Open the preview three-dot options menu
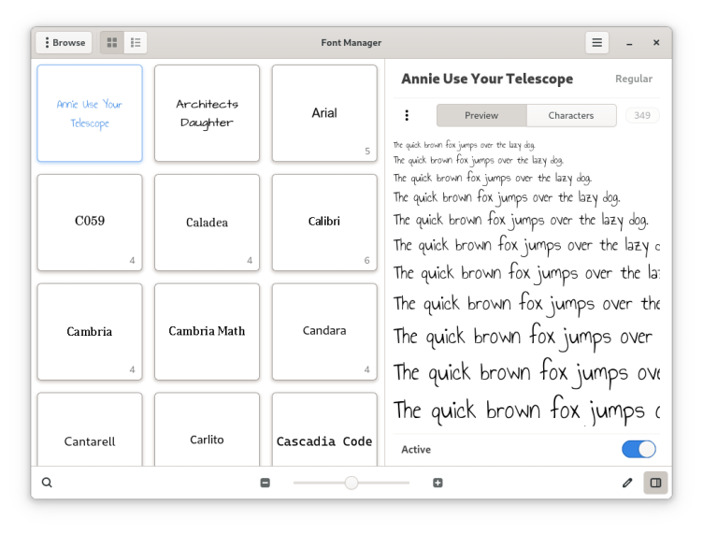Image resolution: width=703 pixels, height=534 pixels. coord(407,116)
